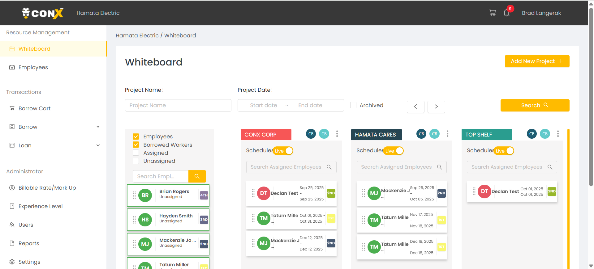Open notifications bell with 9 badge
The image size is (594, 269).
tap(506, 13)
